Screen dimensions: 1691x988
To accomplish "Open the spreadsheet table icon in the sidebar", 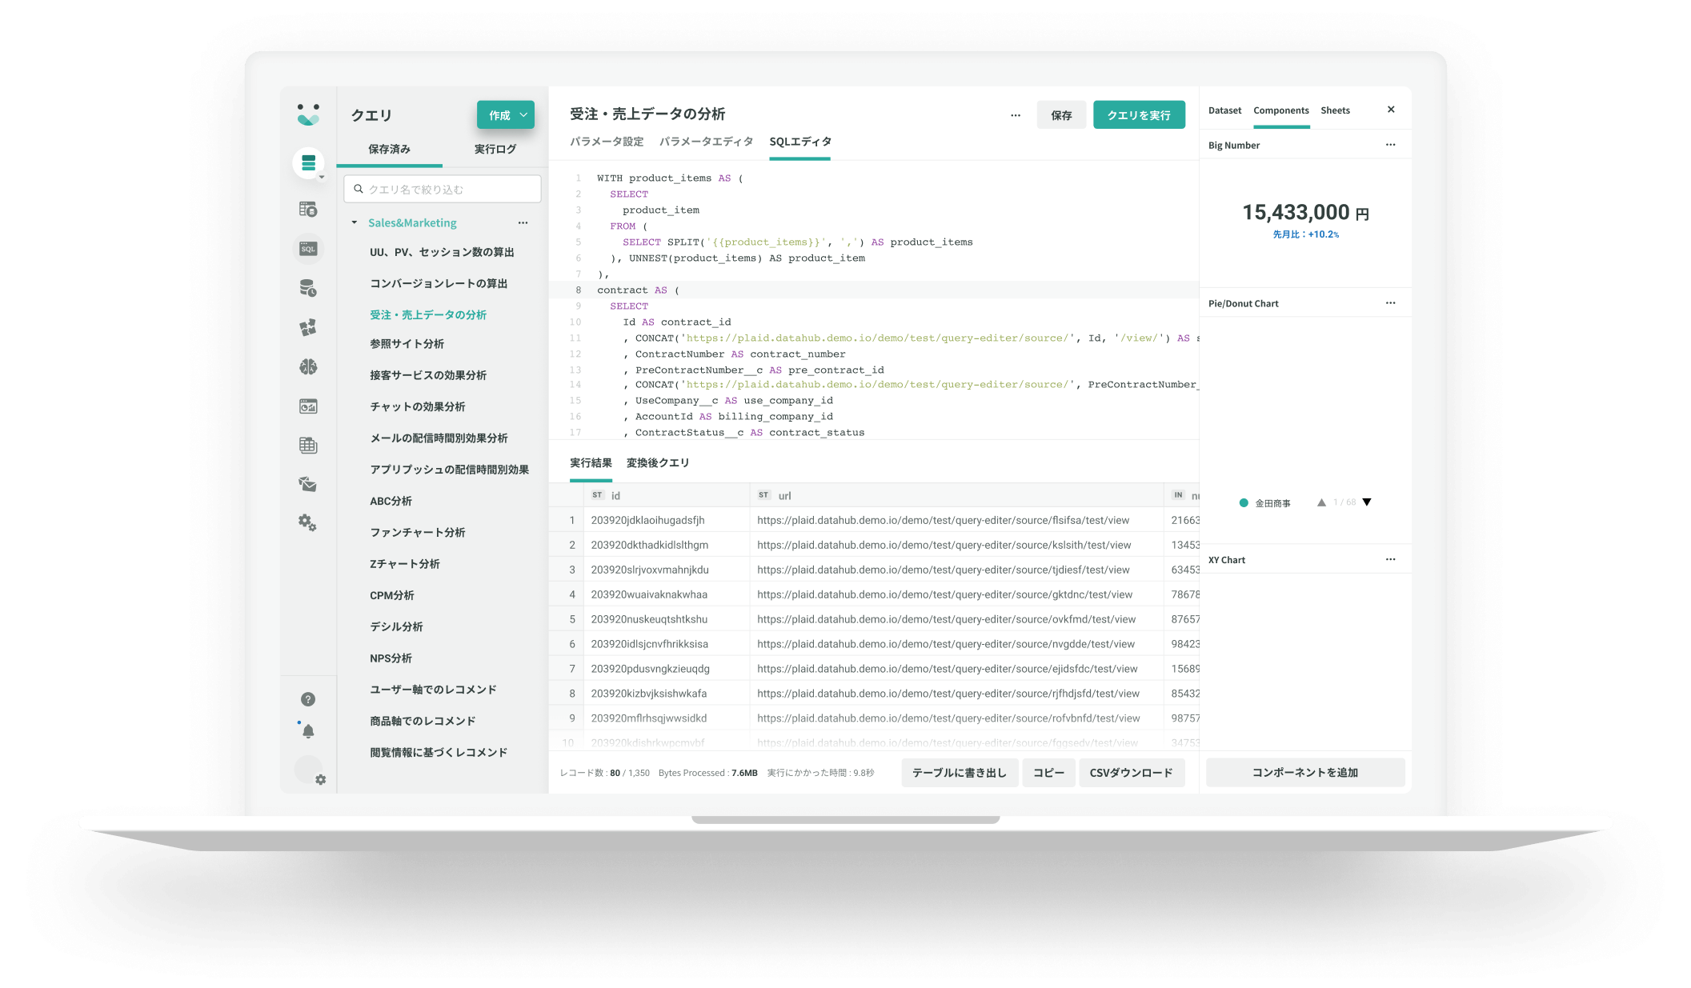I will (x=309, y=445).
